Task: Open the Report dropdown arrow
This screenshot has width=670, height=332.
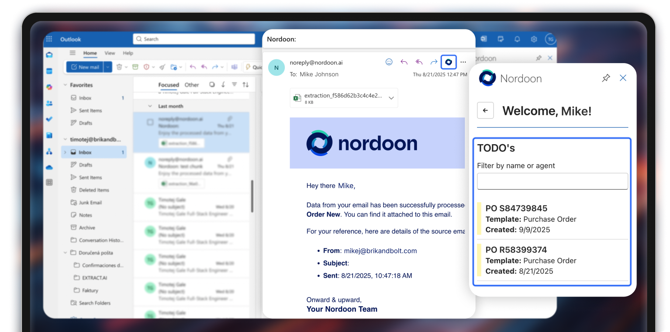Action: coord(153,67)
